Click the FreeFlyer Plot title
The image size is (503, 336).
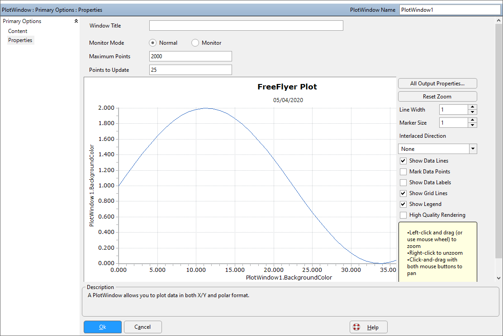click(287, 87)
